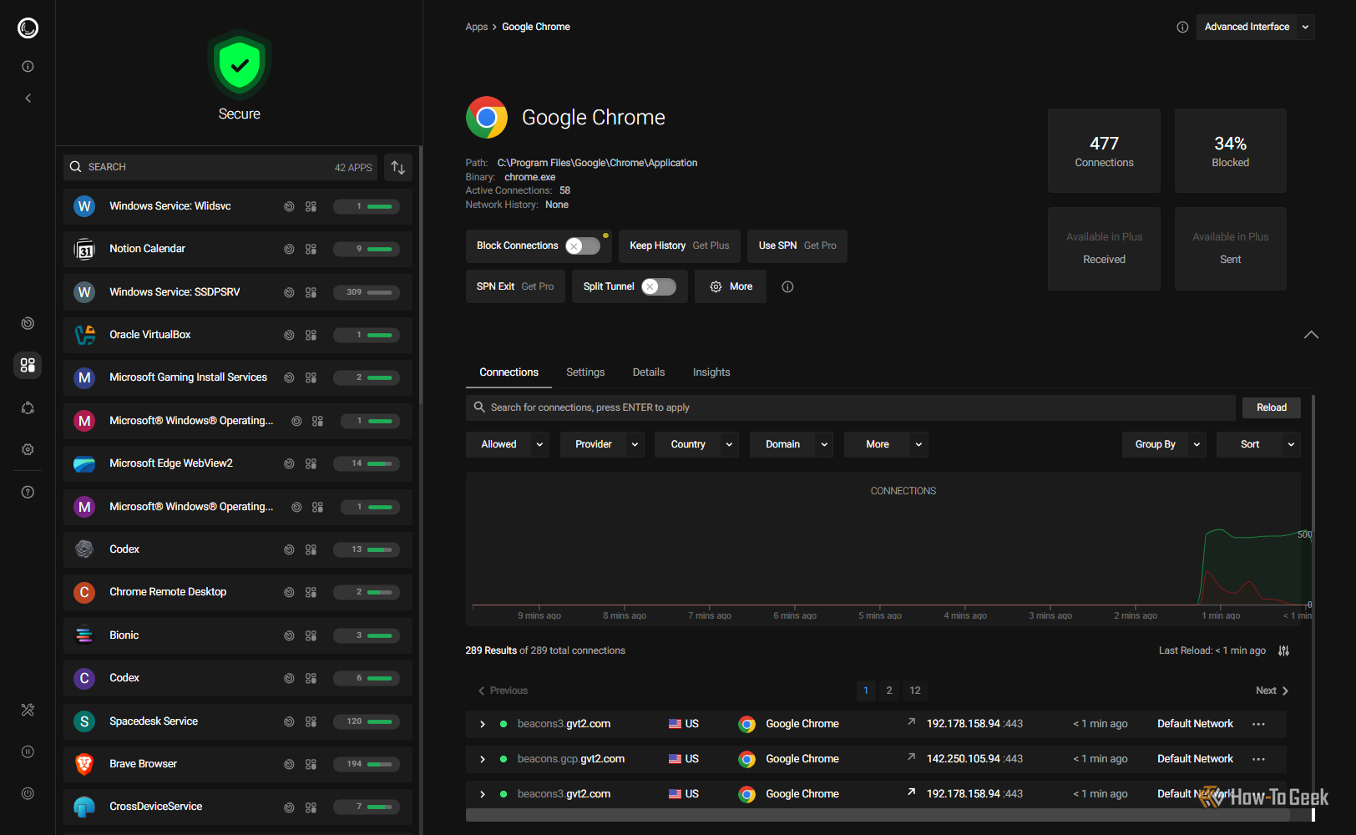The image size is (1356, 835).
Task: Open the help question mark icon in the sidebar
Action: pyautogui.click(x=28, y=492)
